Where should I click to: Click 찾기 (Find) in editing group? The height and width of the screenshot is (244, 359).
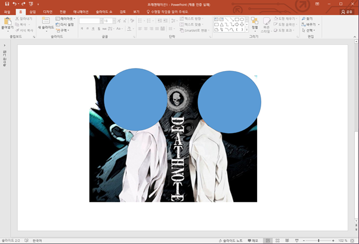307,18
